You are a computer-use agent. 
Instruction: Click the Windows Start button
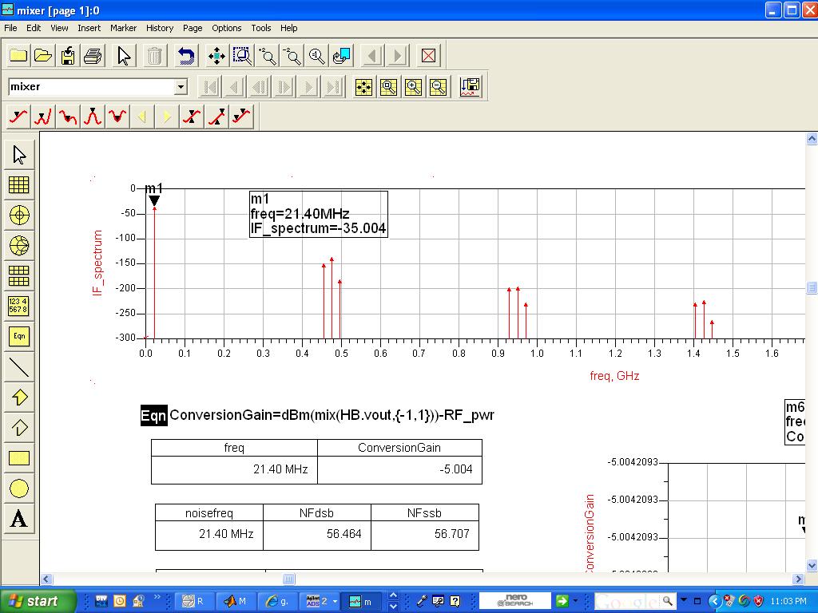38,601
